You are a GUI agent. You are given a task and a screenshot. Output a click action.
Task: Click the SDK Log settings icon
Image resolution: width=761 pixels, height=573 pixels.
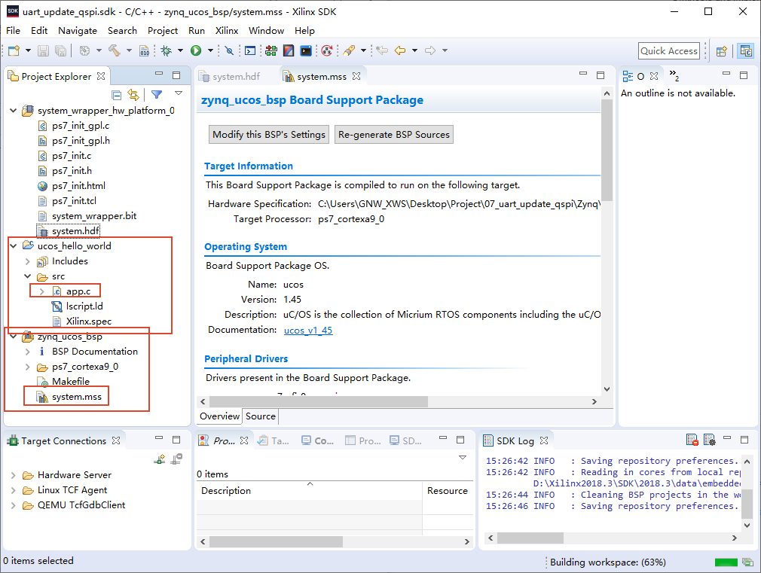[709, 440]
